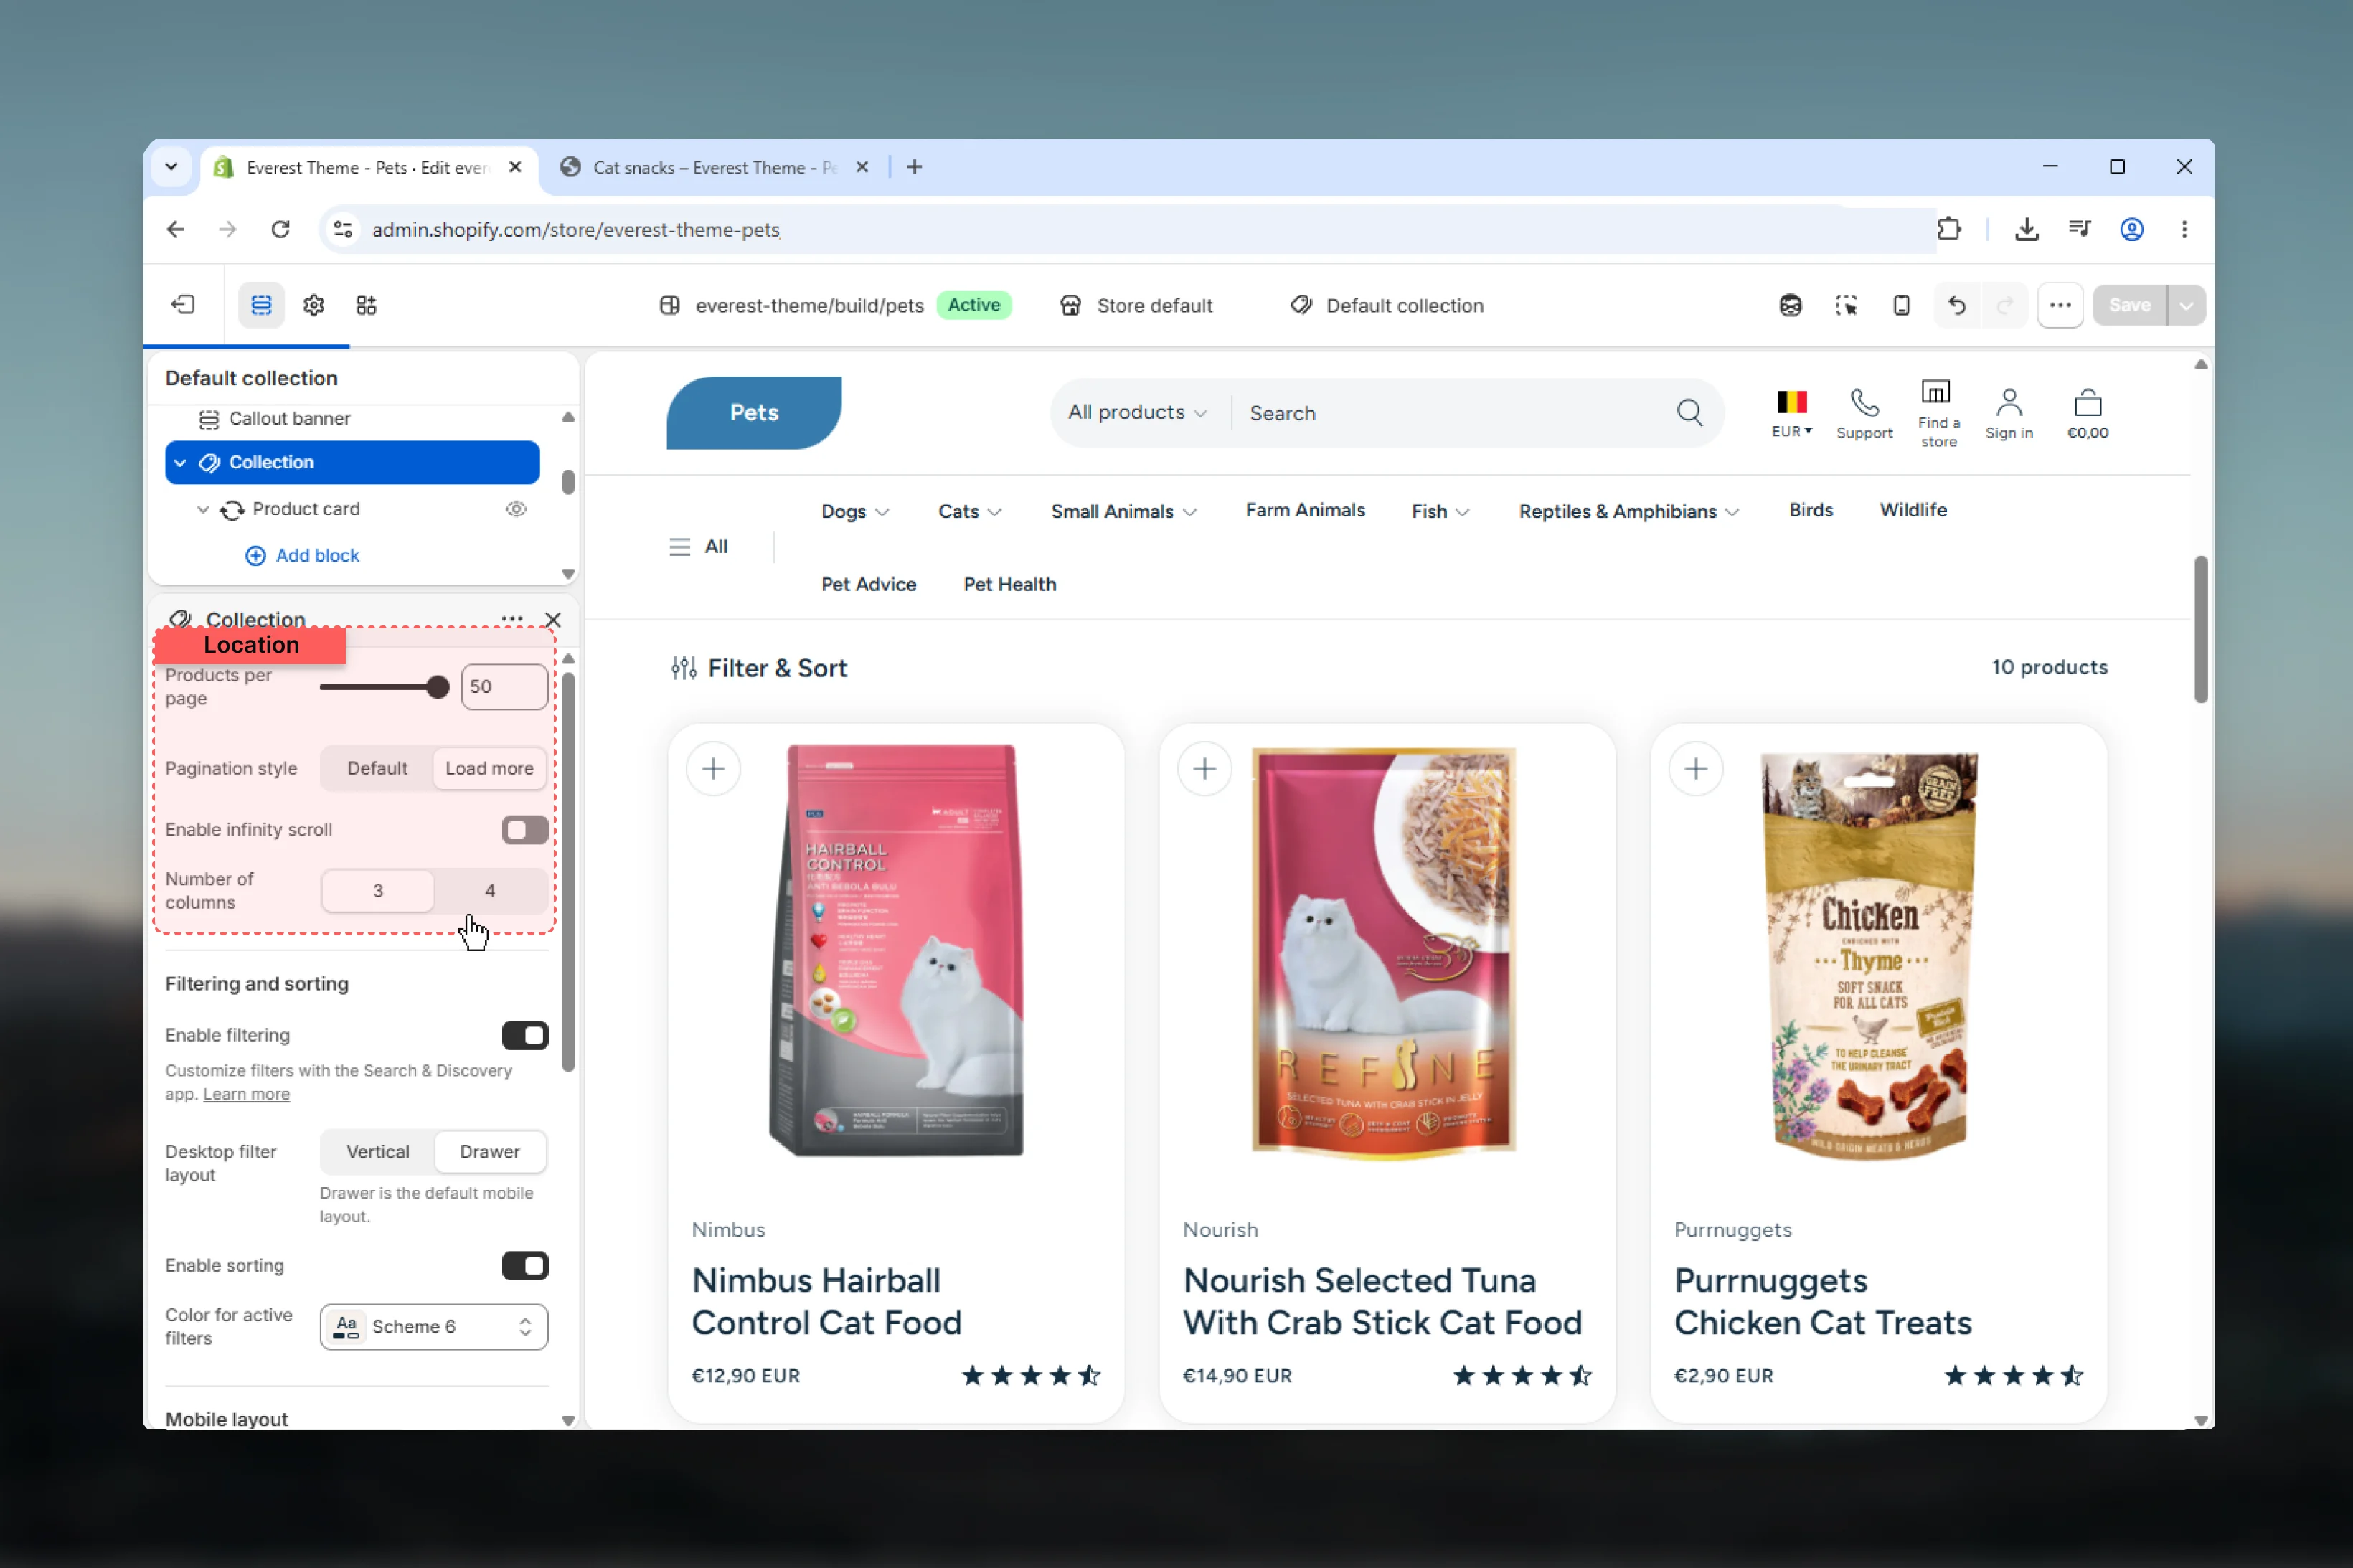Screen dimensions: 2353x1568
Task: Click the exit editor icon
Action: [x=183, y=305]
